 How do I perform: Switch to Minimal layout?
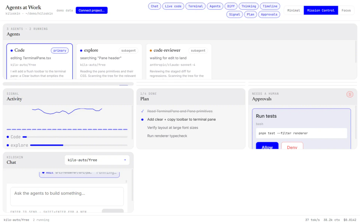(x=294, y=10)
